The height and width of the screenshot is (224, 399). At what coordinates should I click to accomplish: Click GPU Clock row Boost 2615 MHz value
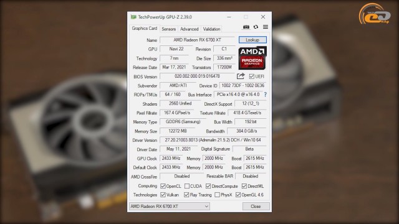point(255,159)
